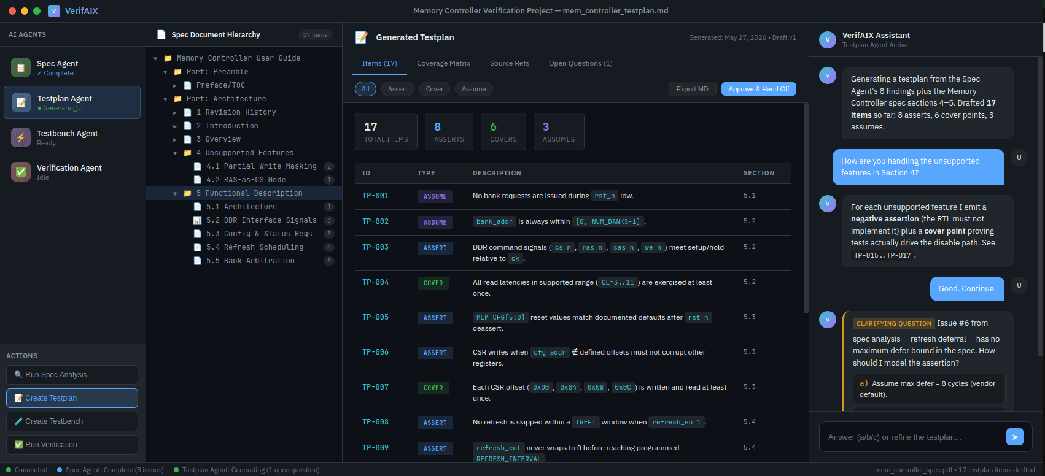The height and width of the screenshot is (476, 1045).
Task: Toggle the Cover filter chip
Action: pos(435,89)
